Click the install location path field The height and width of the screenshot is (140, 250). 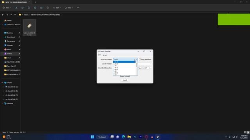[143, 68]
